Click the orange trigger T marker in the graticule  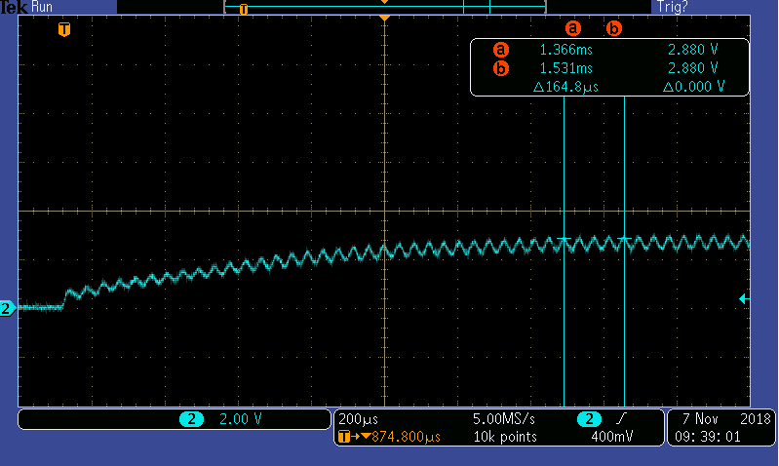pyautogui.click(x=64, y=29)
